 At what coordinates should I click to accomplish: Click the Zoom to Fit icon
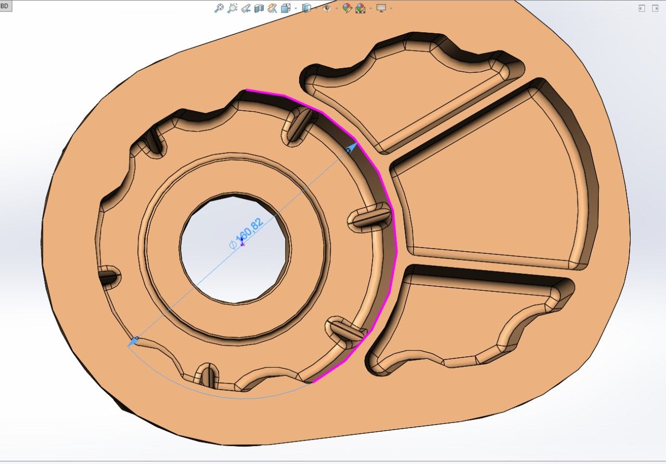pos(219,8)
